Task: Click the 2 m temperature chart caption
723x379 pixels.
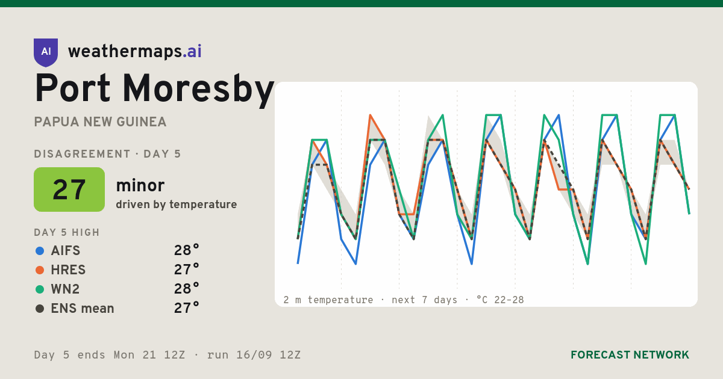Action: 404,300
